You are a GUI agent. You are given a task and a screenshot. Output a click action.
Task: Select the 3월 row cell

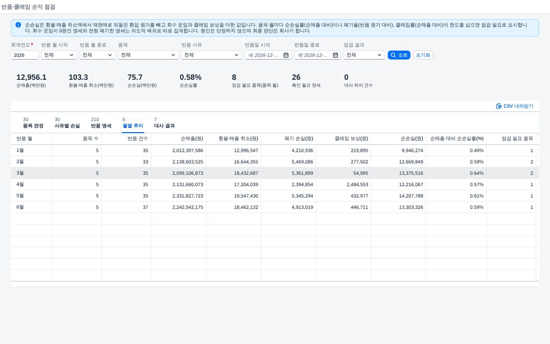(x=32, y=173)
